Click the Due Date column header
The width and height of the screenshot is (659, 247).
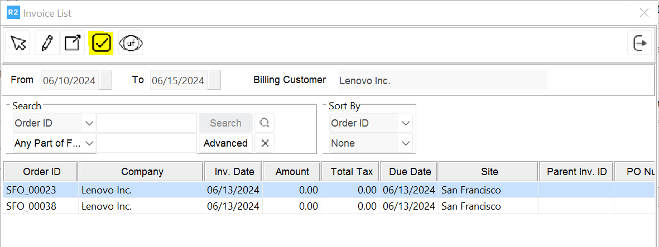(x=409, y=172)
